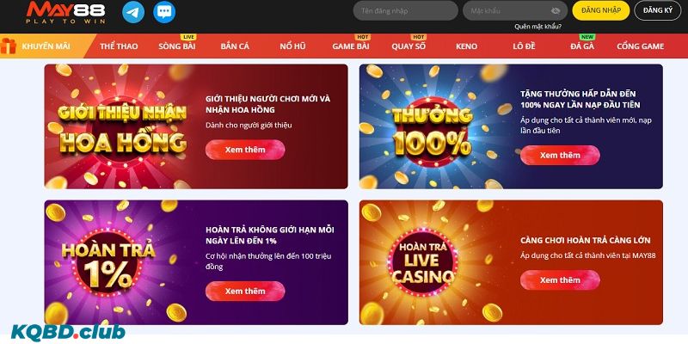Click the MAY88 Play to Win logo
Viewport: 688px width, 344px height.
coord(65,12)
